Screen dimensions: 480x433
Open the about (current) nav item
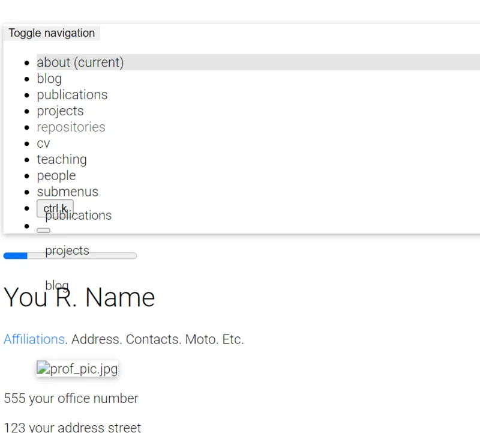(x=80, y=62)
